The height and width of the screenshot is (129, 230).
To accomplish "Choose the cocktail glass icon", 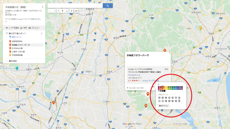I will [x=166, y=98].
